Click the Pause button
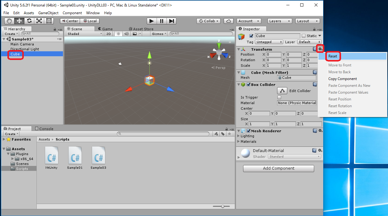Viewport: 388px width, 216px height. [162, 21]
